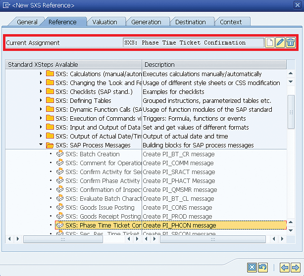Image resolution: width=304 pixels, height=276 pixels.
Task: Click the pencil edit assignment icon
Action: pos(280,43)
